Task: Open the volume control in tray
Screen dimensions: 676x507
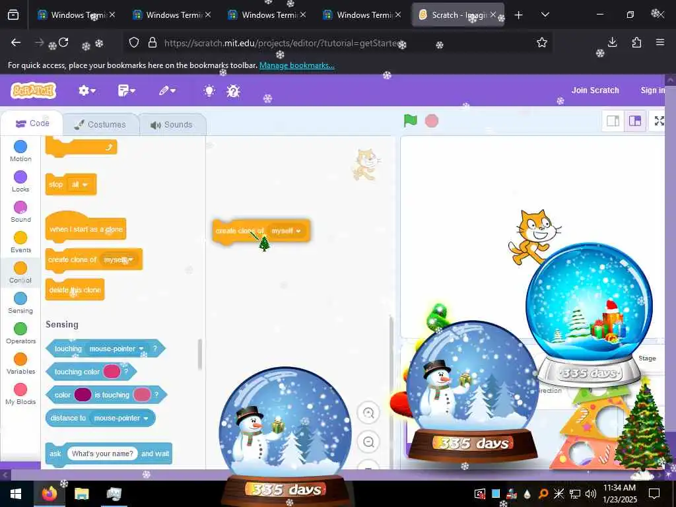Action: [x=591, y=494]
